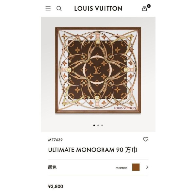Viewport: 196px width, 196px height.
Task: Go to Louis Vuitton homepage via logo
Action: tap(98, 8)
